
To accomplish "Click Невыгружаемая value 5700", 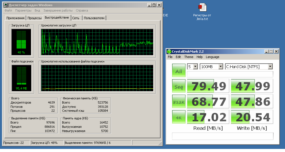I will [104, 131].
